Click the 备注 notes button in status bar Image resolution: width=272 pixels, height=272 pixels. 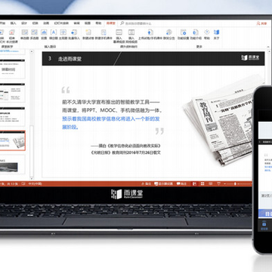tap(147, 184)
